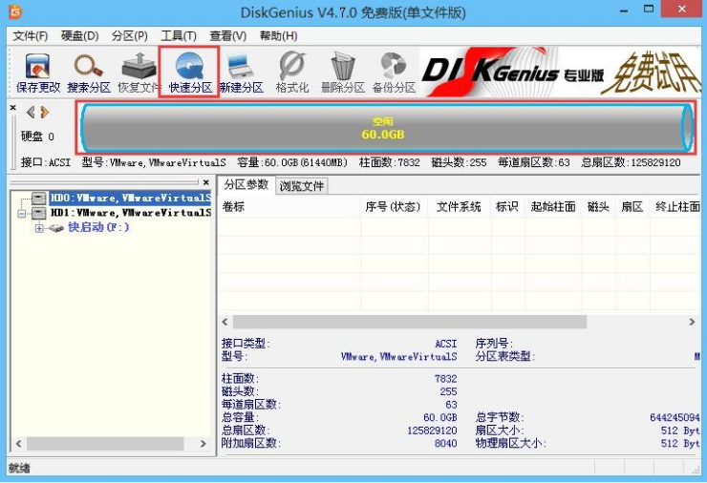Open 搜索分区 (Search Partitions) tool
The width and height of the screenshot is (707, 483).
pos(90,72)
